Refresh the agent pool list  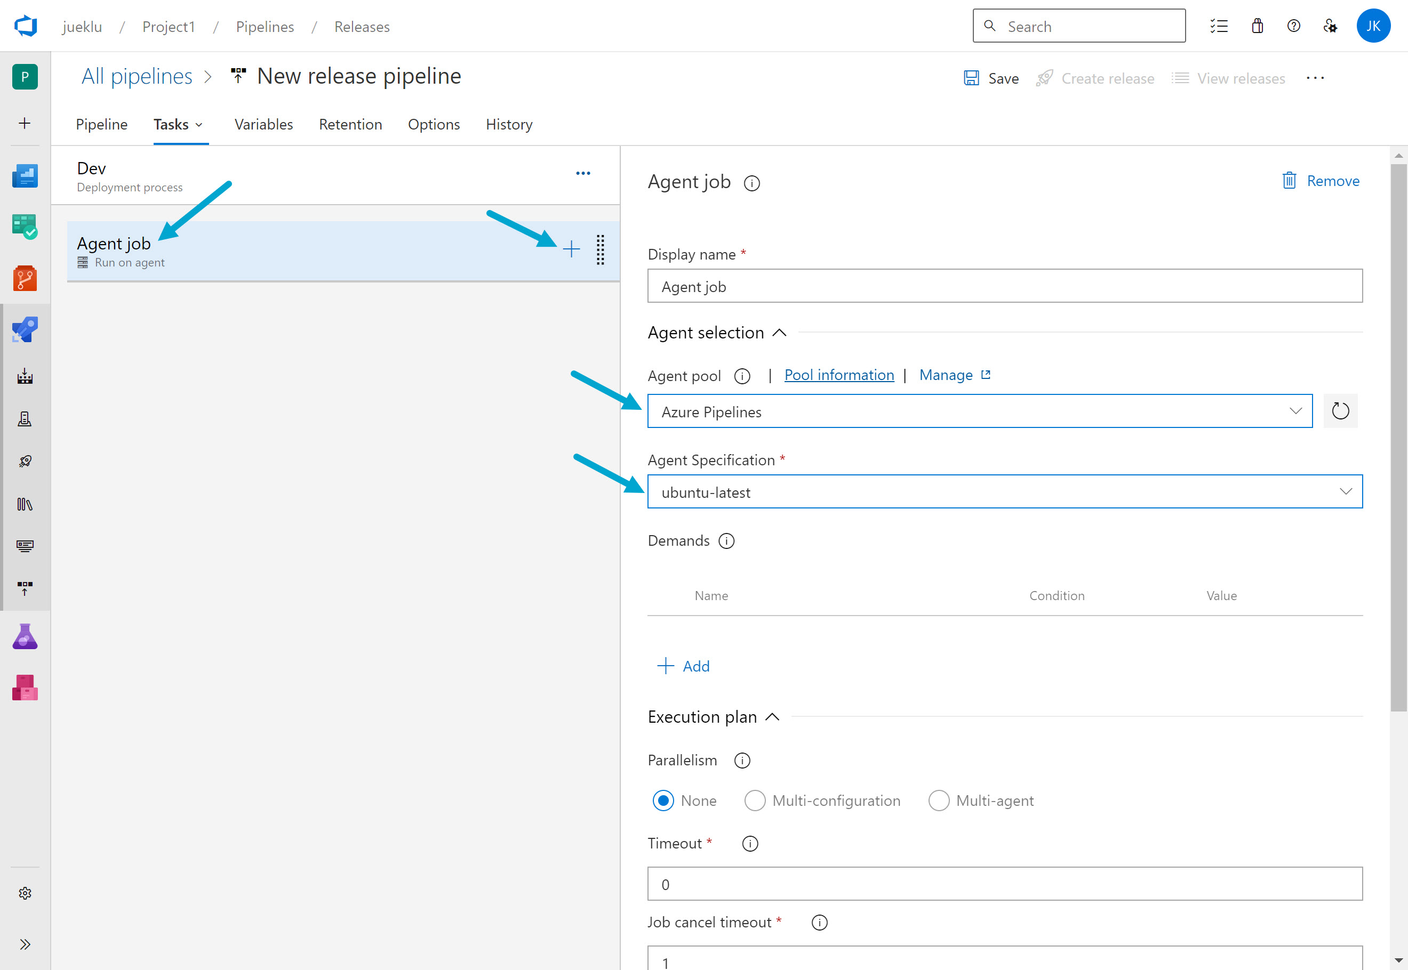1340,411
